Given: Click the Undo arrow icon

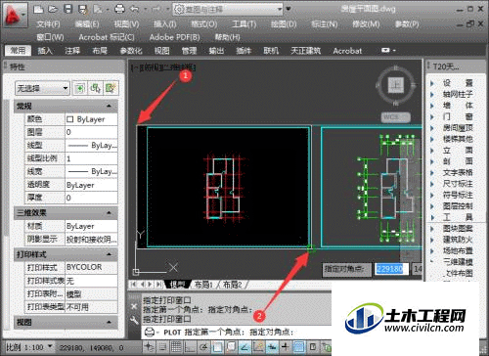Looking at the screenshot, I should tap(134, 9).
